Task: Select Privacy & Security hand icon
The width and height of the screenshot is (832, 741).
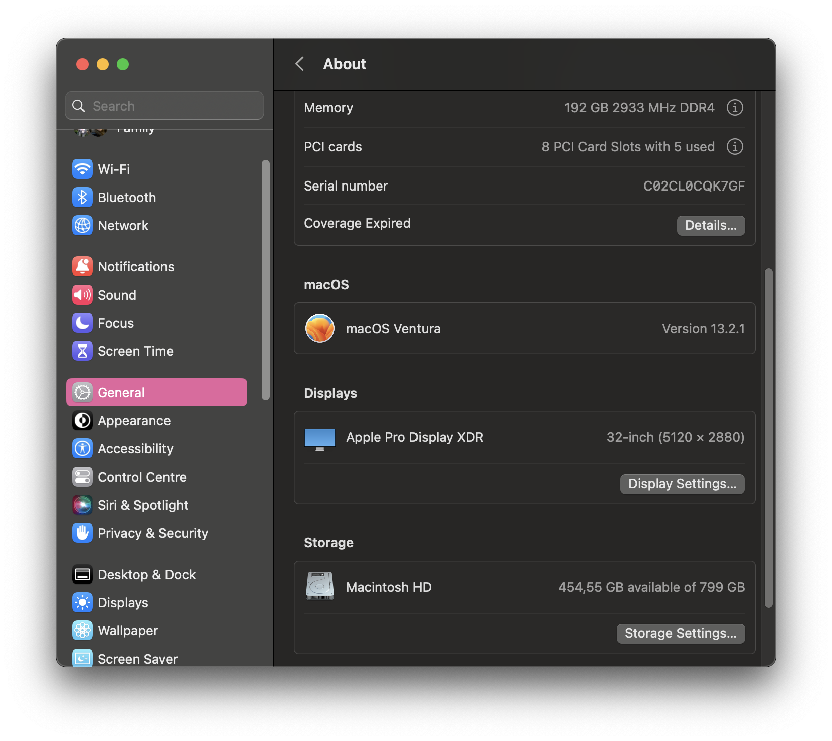Action: (x=82, y=533)
